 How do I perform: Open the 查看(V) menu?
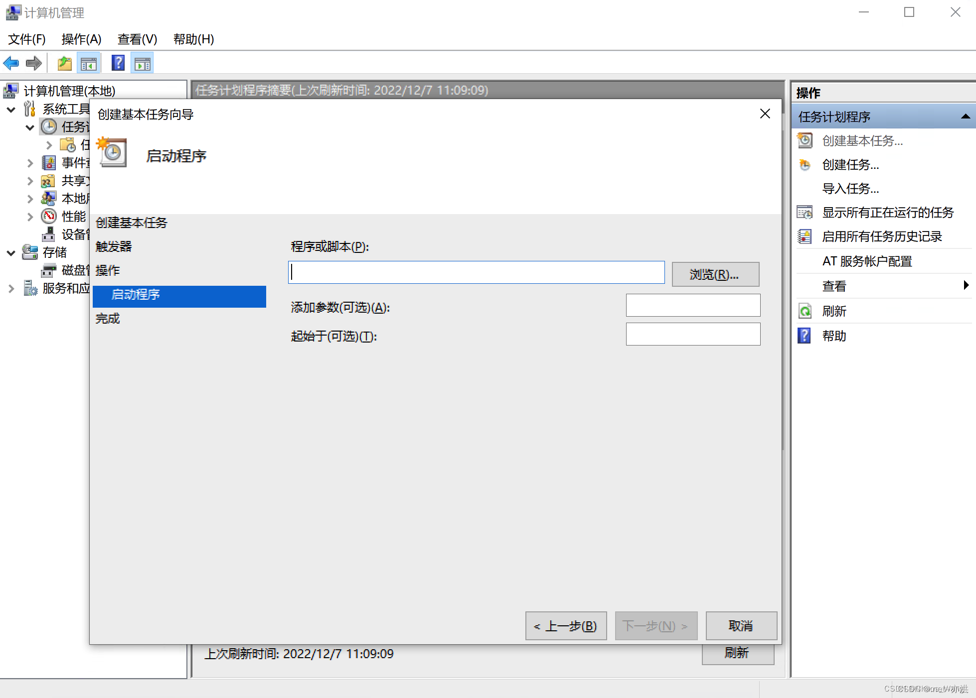(x=137, y=39)
